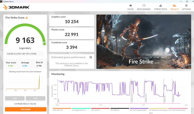
Task: Open the OPTIONS menu label
Action: click(186, 9)
